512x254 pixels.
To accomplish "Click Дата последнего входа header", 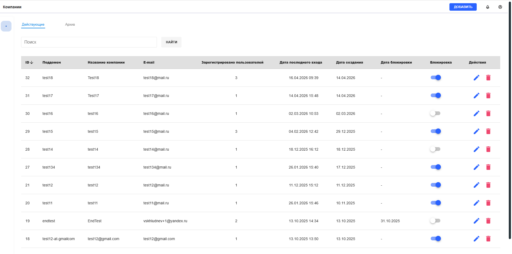I will tap(301, 62).
